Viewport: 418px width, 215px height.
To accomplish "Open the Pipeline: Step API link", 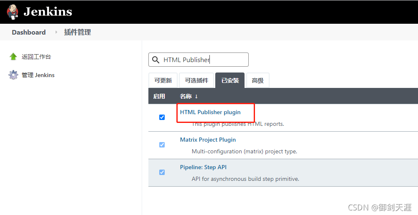I will coord(204,167).
